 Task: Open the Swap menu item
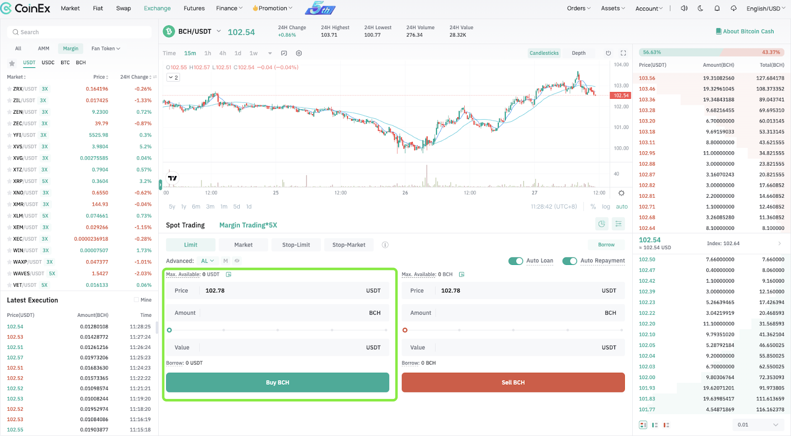pyautogui.click(x=124, y=8)
